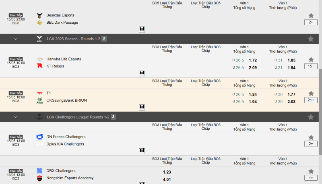The image size is (322, 184).
Task: Open stats chart for Hanwha Life match
Action: [x=142, y=73]
